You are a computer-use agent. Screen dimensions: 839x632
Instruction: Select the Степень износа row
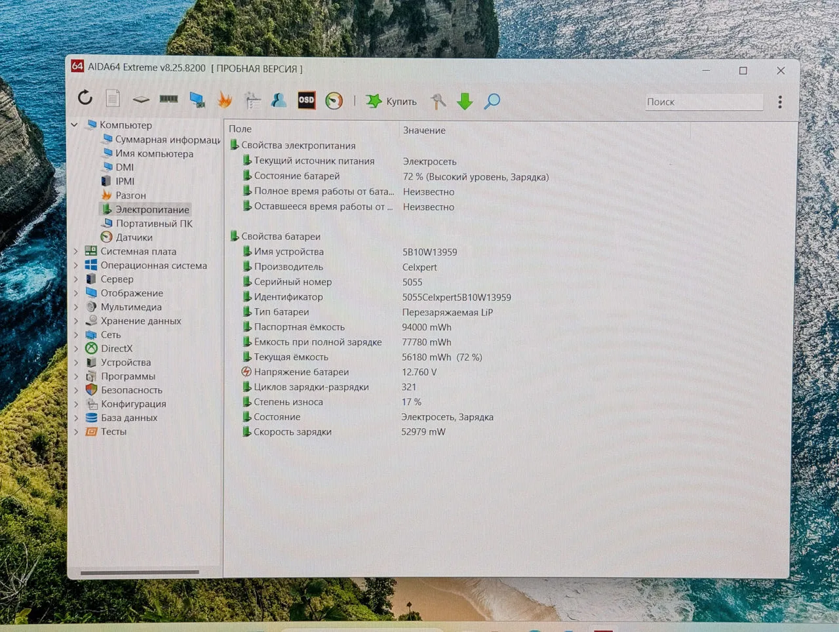click(x=331, y=402)
